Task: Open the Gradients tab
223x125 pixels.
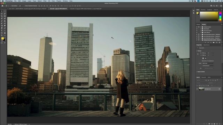Action: tap(209, 10)
